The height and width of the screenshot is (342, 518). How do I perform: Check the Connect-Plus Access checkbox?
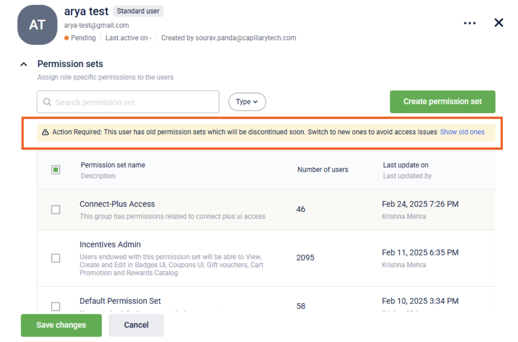56,209
